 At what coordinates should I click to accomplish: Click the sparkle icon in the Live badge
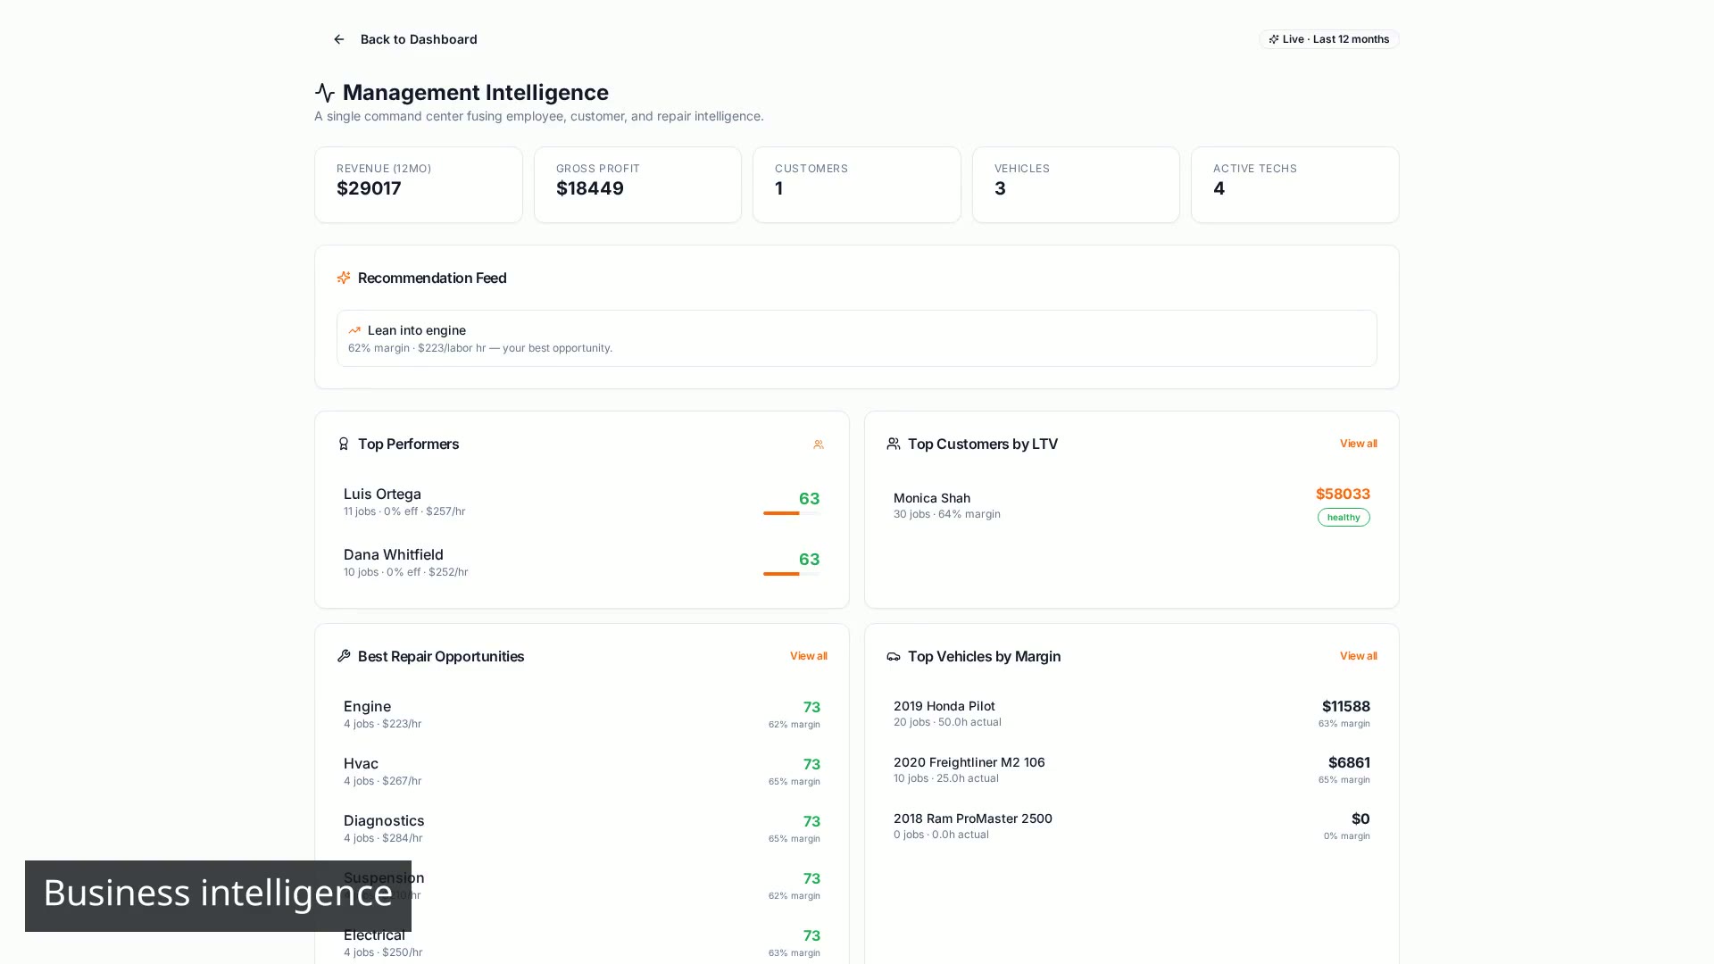coord(1274,39)
